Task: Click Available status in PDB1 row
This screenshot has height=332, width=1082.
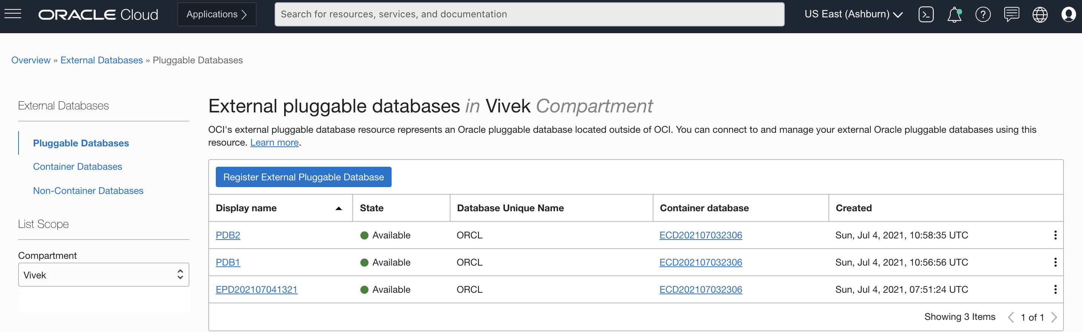Action: pos(385,262)
